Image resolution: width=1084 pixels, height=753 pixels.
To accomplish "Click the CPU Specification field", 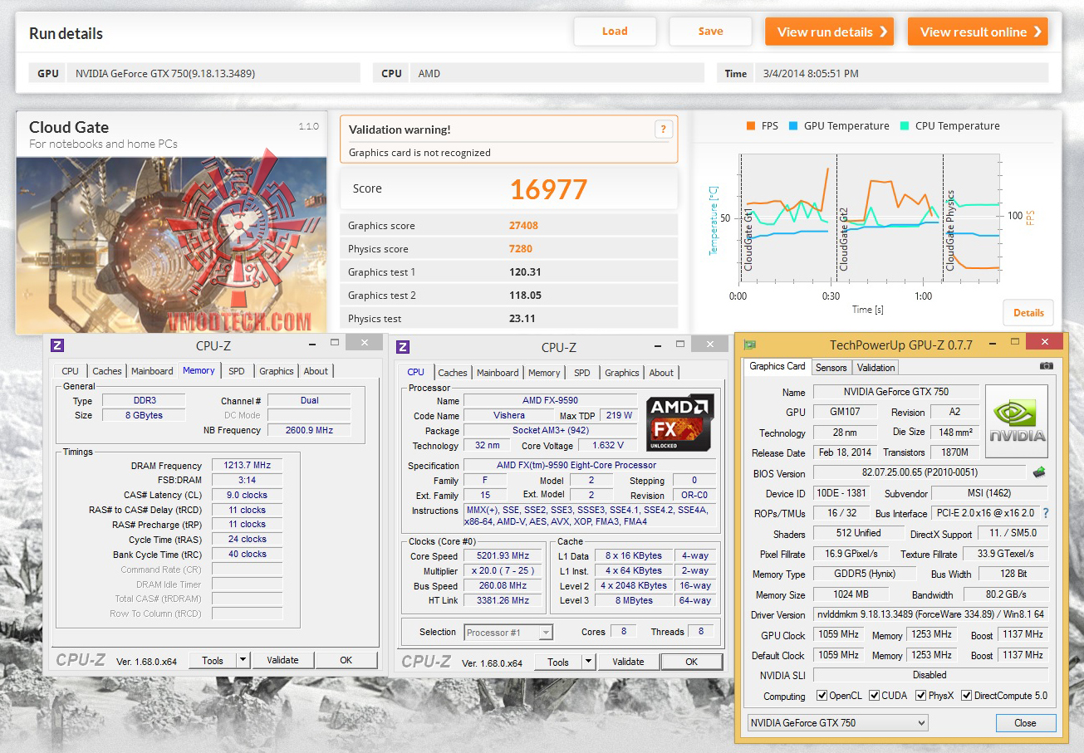I will 590,466.
